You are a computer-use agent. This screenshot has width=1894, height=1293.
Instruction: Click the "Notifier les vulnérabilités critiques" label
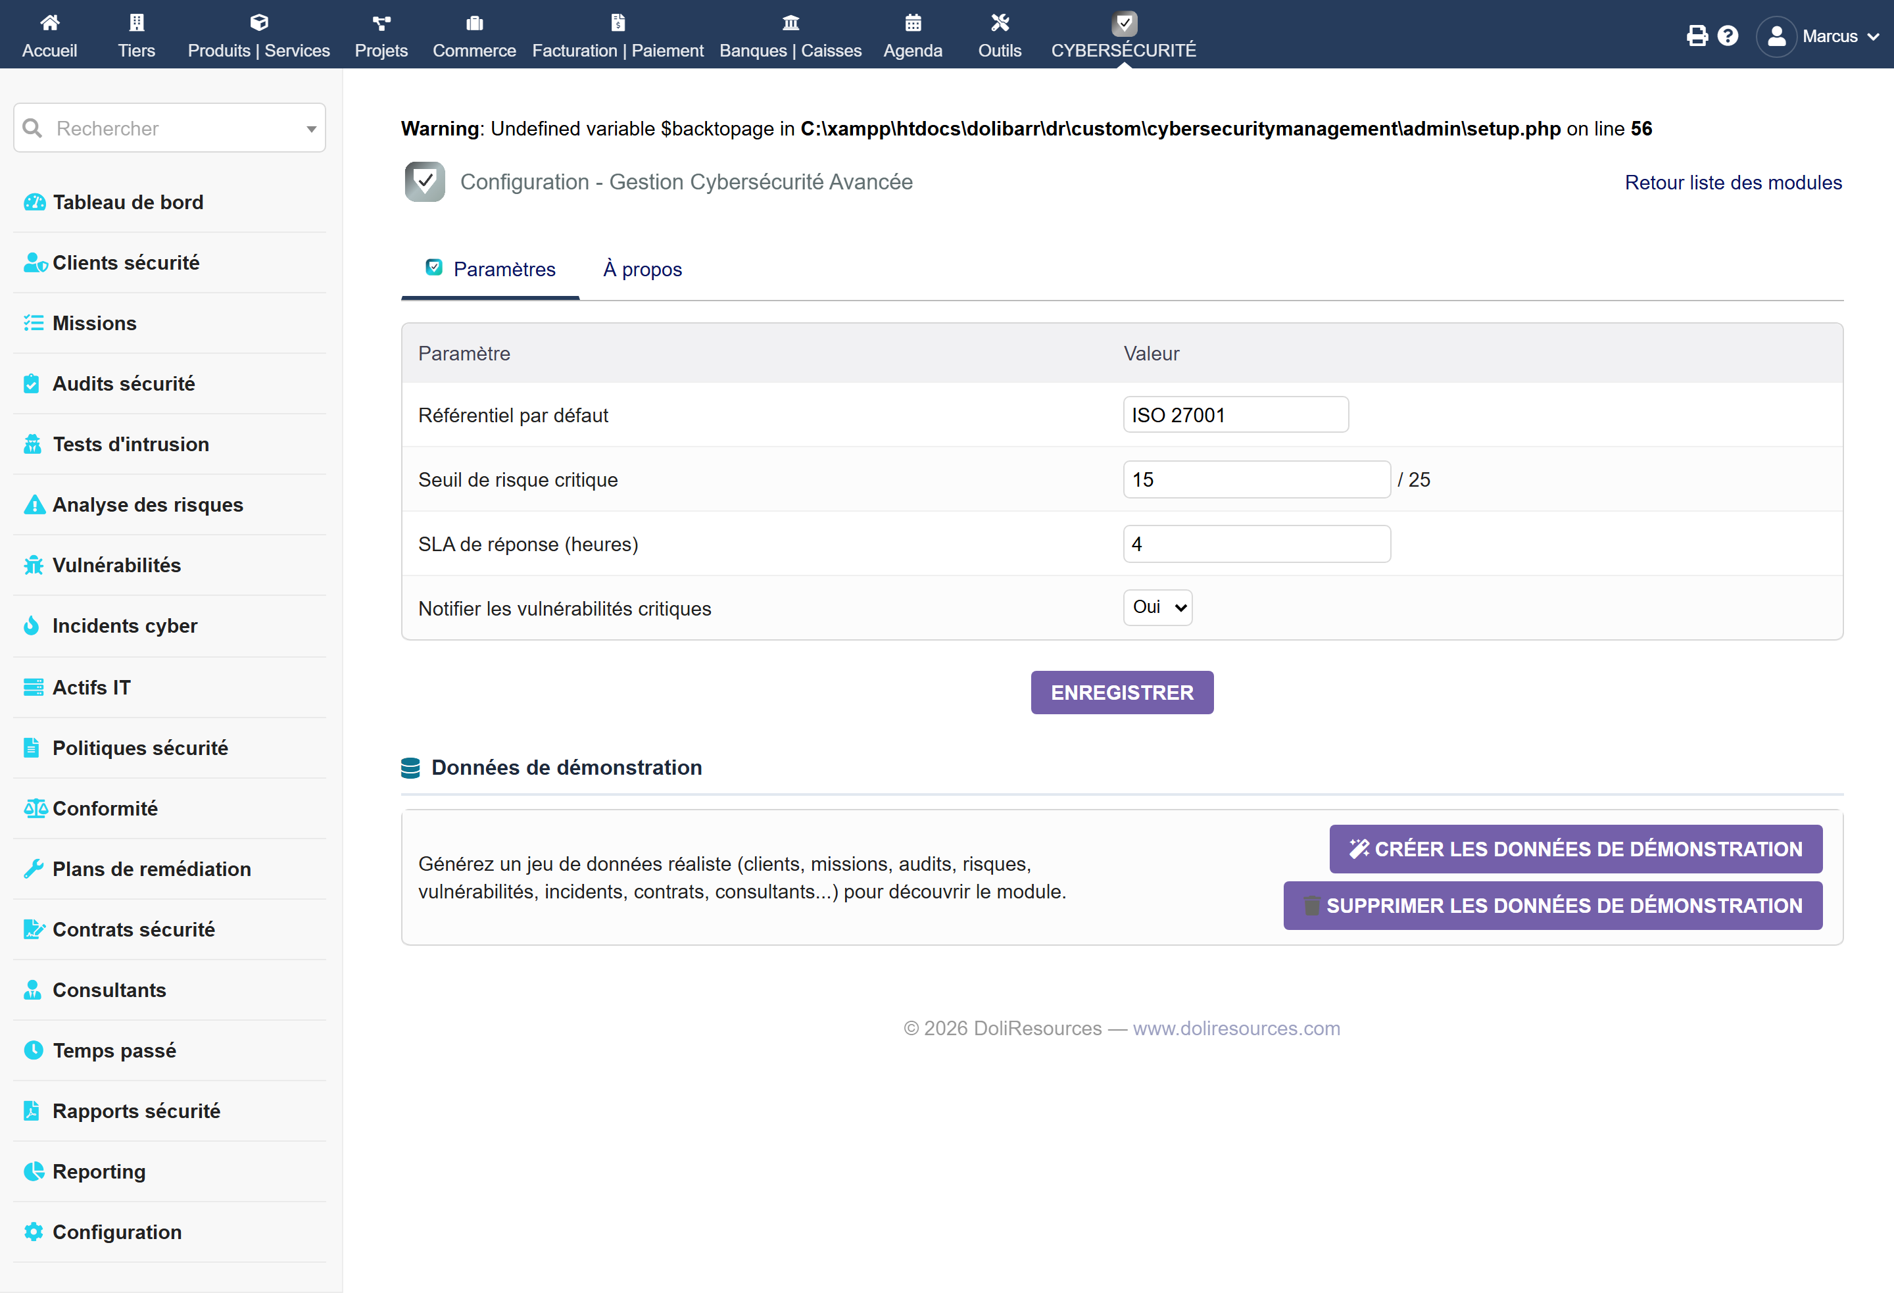565,609
